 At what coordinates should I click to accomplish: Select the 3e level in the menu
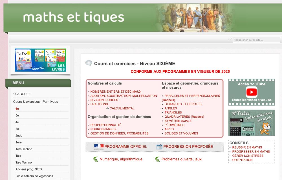(17, 129)
